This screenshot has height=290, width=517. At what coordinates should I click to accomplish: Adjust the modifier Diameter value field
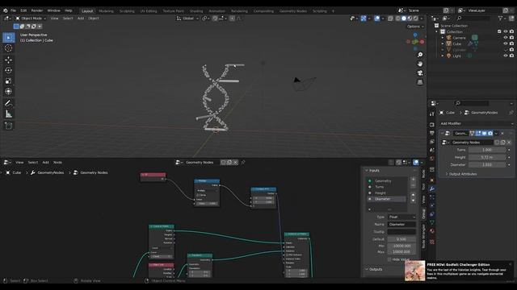point(487,164)
